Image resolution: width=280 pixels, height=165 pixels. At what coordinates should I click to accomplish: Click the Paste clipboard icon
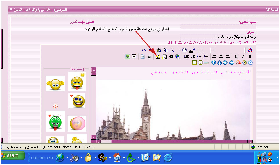(159, 50)
